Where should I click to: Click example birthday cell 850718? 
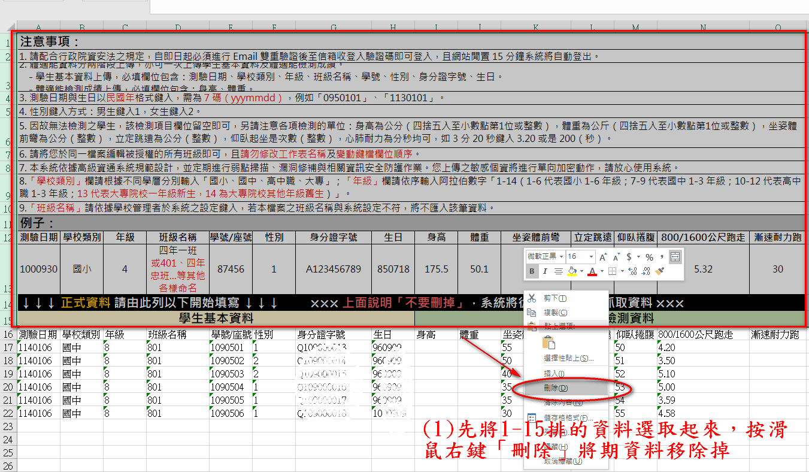tap(393, 269)
